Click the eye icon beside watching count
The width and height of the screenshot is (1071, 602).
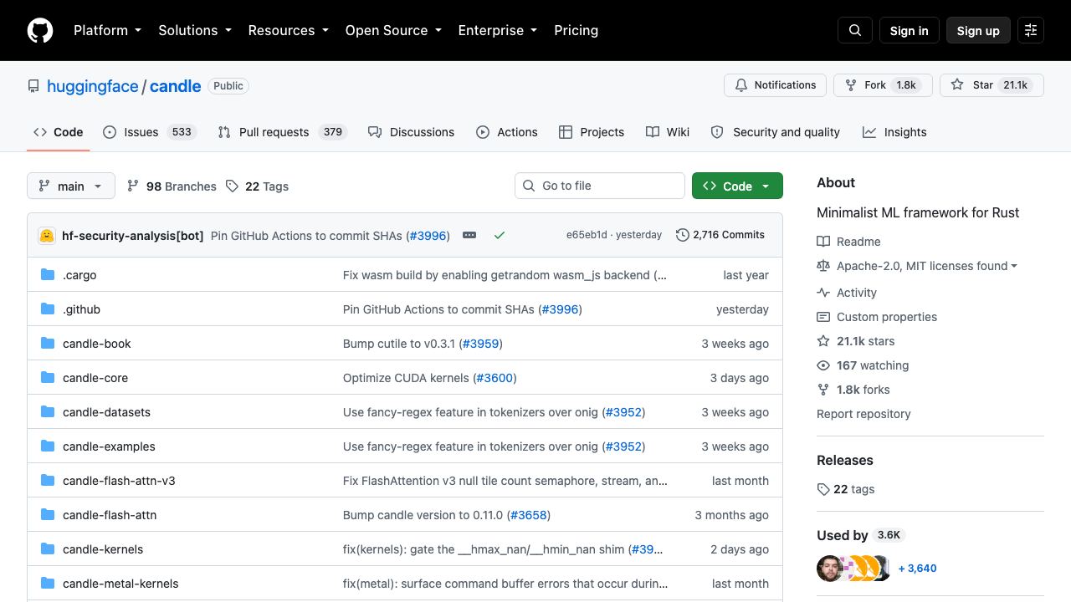(823, 365)
